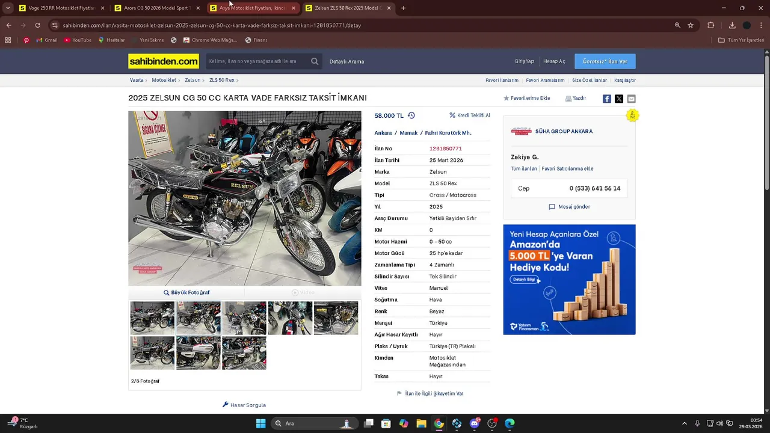Open Size Özel İlanlar menu link
Image resolution: width=770 pixels, height=433 pixels.
589,80
